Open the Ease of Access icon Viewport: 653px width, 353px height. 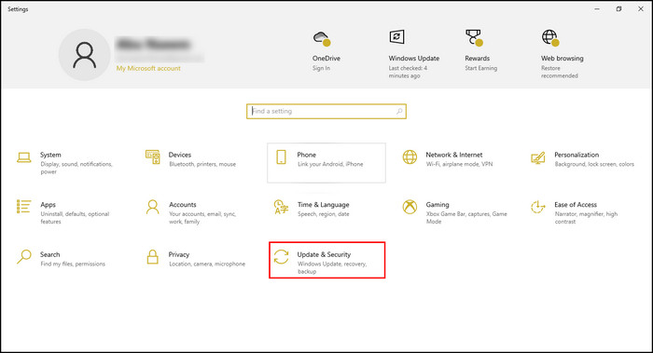[538, 207]
